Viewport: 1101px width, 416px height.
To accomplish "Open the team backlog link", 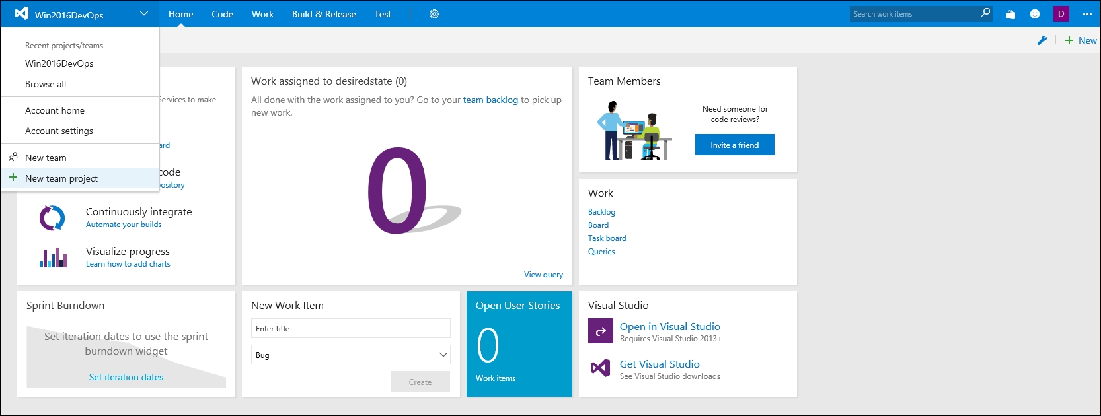I will pos(490,100).
